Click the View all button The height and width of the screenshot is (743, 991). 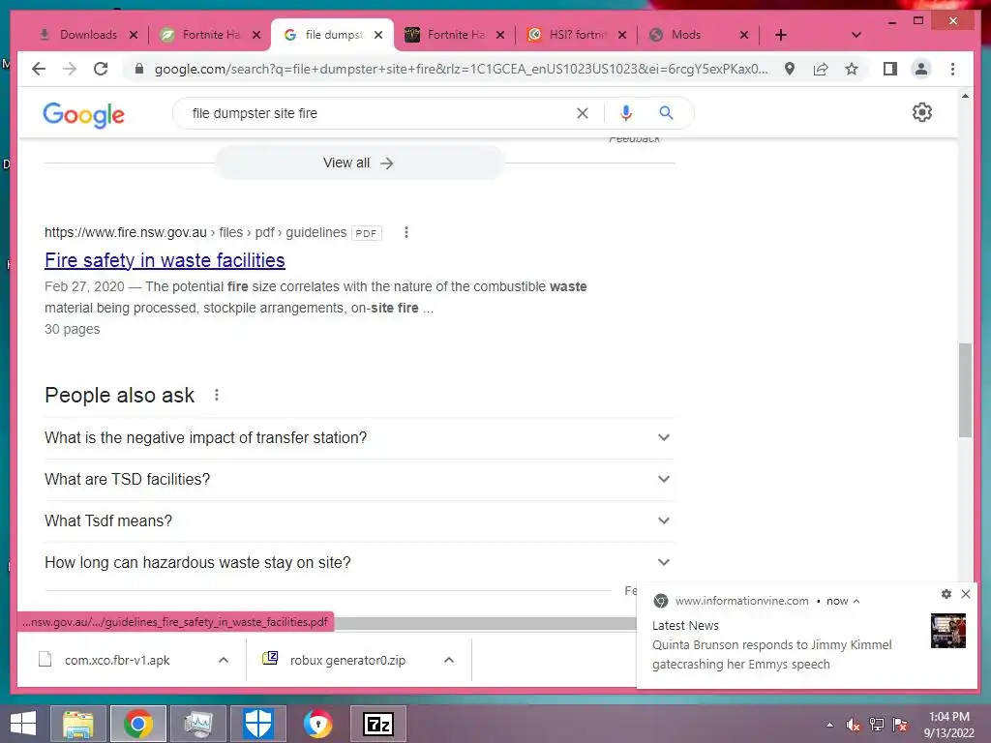coord(360,163)
